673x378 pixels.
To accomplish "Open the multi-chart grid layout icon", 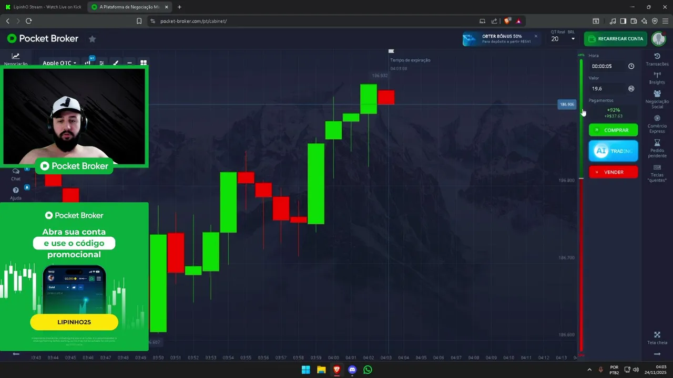I will coord(144,62).
